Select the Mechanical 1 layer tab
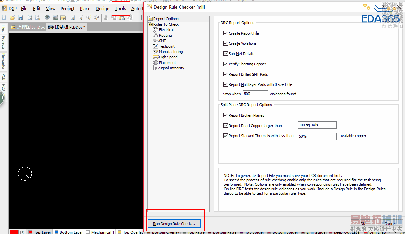Screen dimensions: 405x234 [x=100, y=232]
